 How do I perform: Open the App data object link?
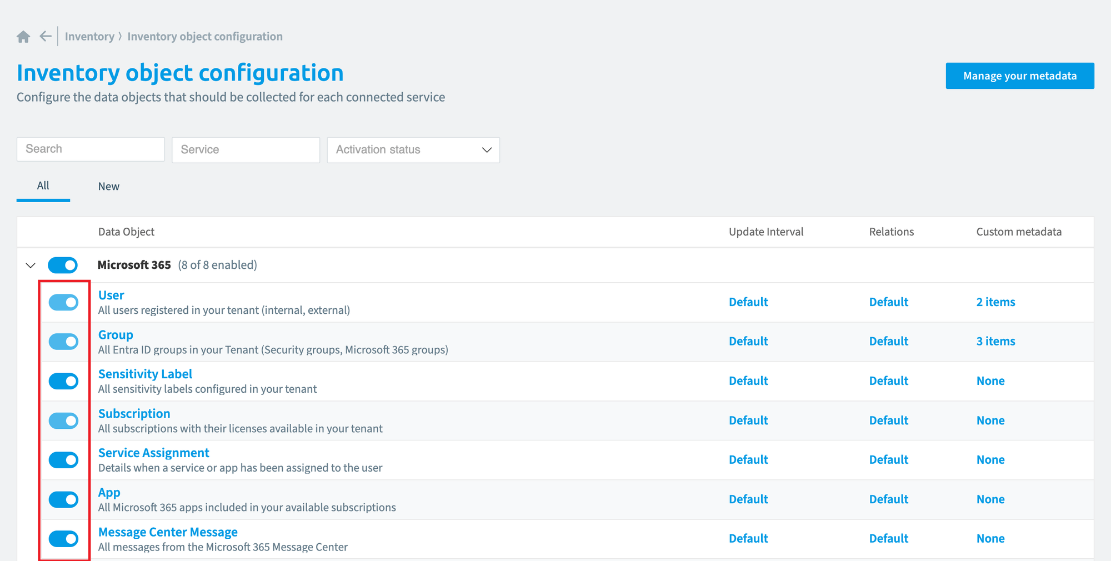click(x=109, y=493)
